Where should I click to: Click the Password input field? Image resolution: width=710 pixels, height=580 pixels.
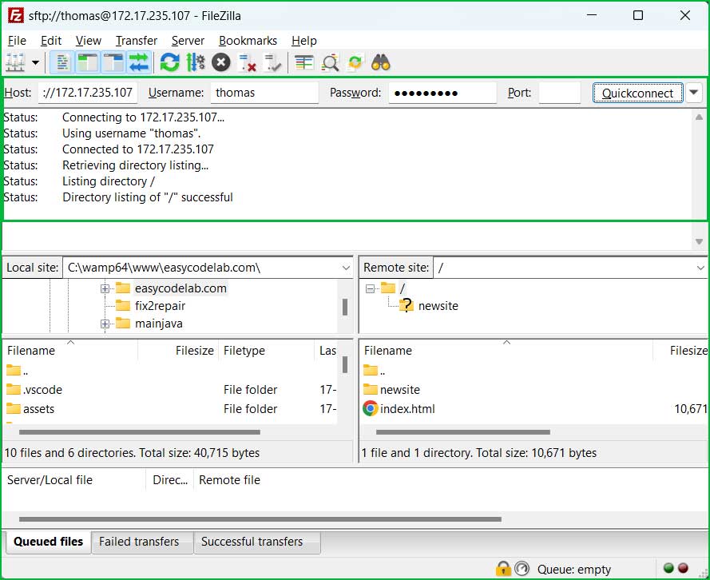coord(442,93)
